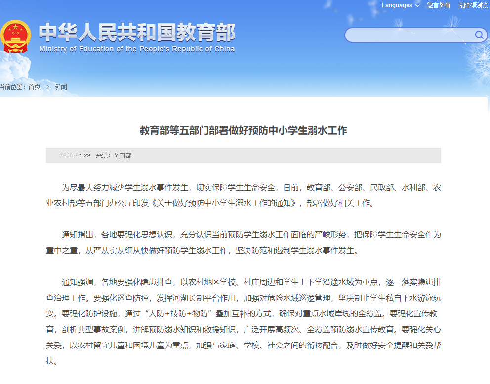
Task: Click the paragraph starting 通知指出
Action: (x=244, y=242)
